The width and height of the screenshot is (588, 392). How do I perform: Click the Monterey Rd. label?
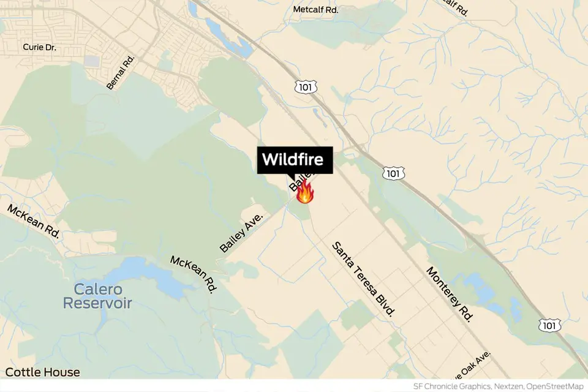450,294
